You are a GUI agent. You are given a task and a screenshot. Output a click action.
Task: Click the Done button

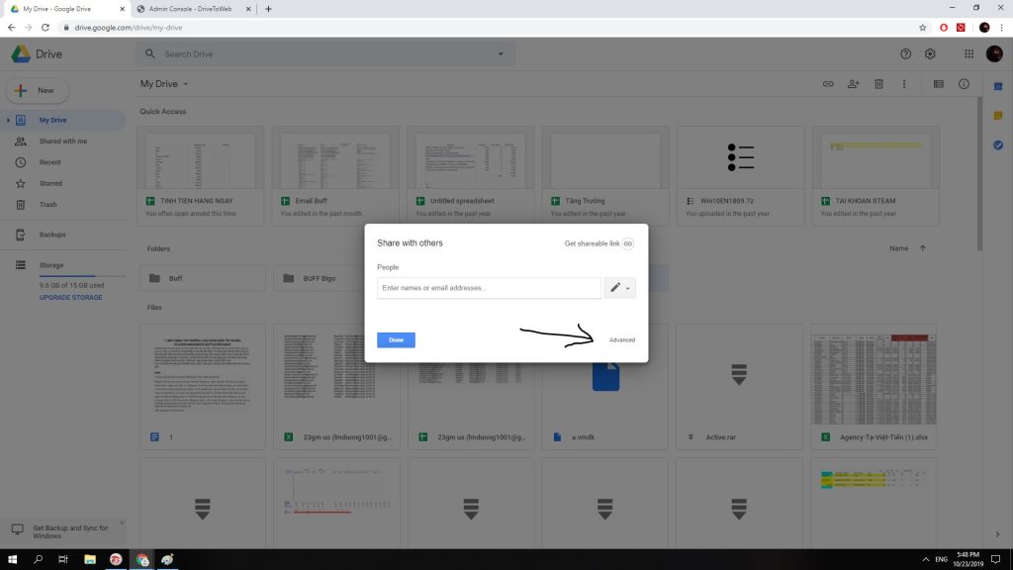pos(396,340)
